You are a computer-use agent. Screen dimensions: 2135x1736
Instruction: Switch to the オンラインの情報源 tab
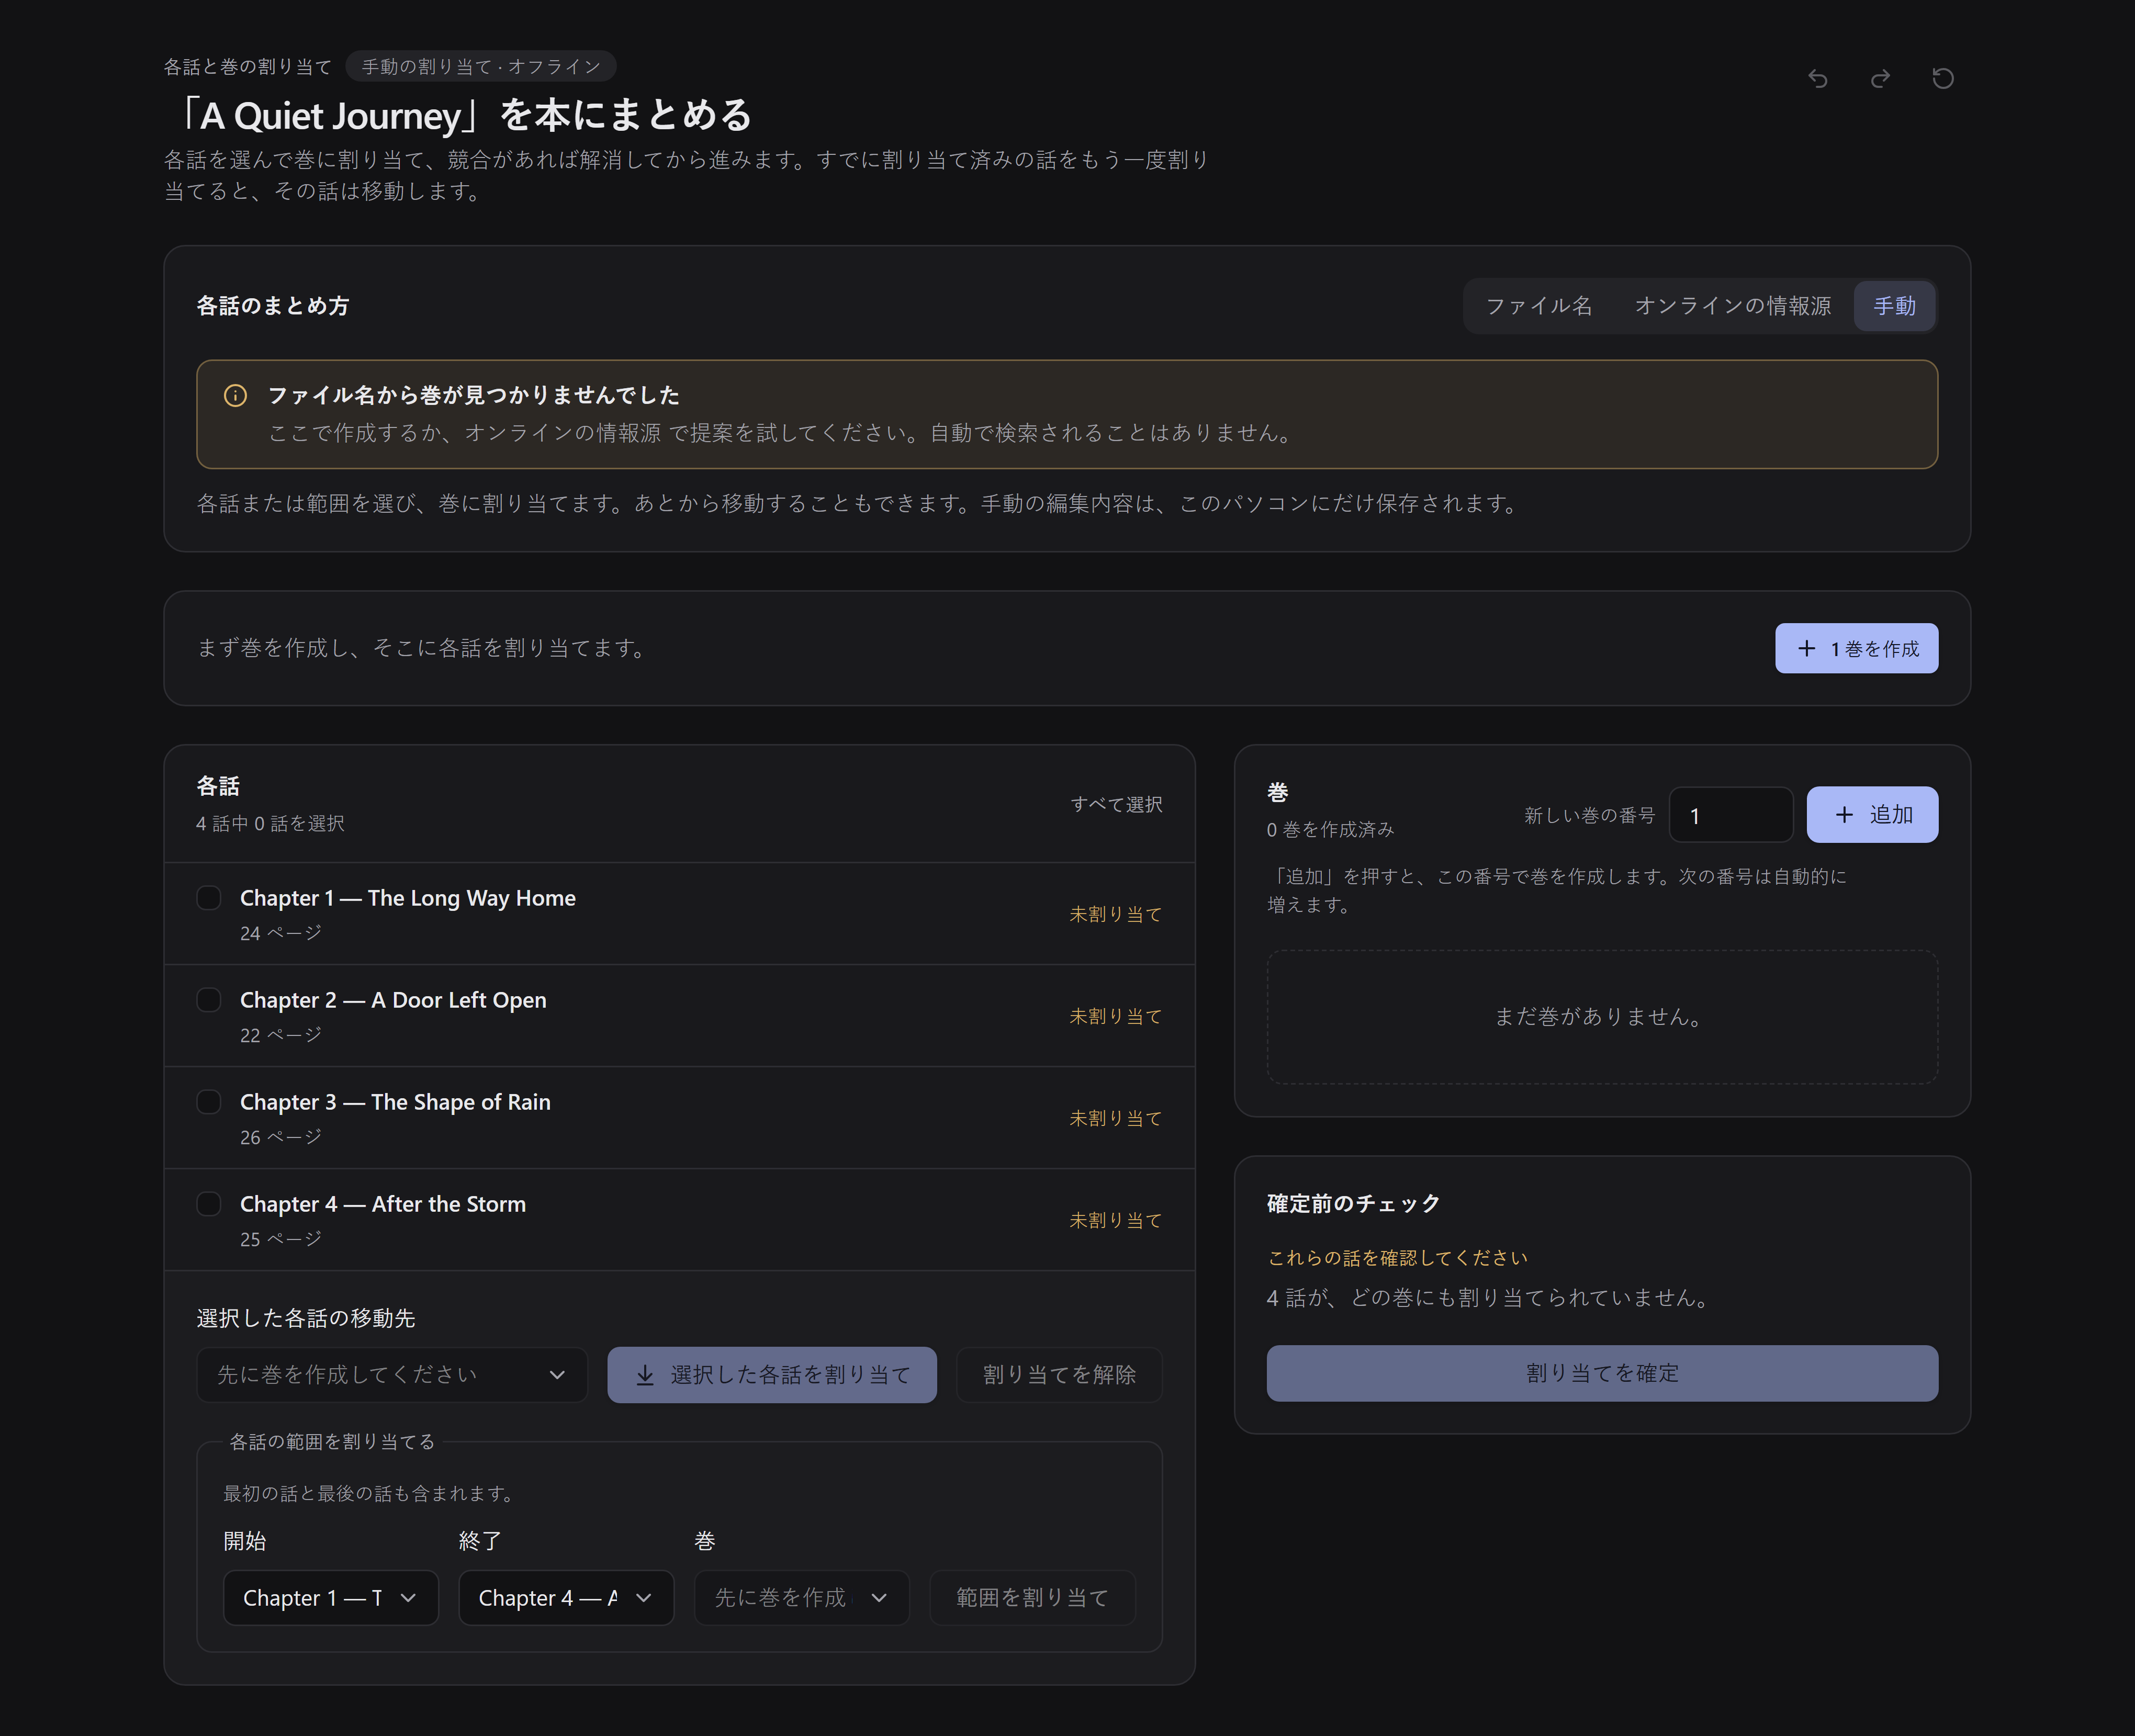click(1732, 306)
